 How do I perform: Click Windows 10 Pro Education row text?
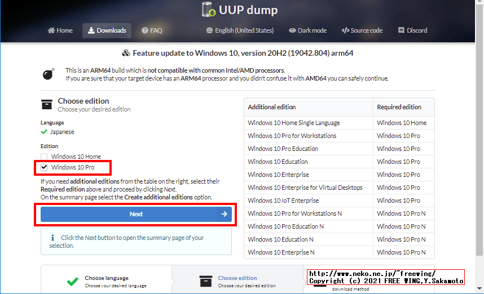[x=283, y=149]
